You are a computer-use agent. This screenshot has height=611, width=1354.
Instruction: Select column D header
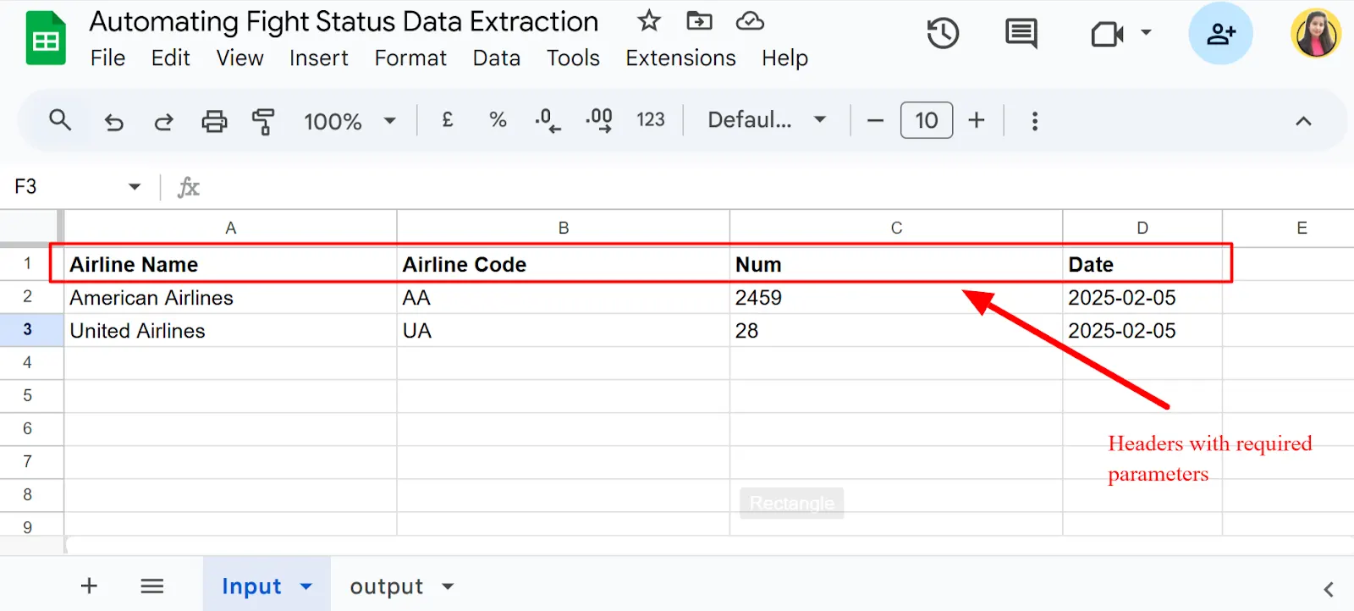1142,228
